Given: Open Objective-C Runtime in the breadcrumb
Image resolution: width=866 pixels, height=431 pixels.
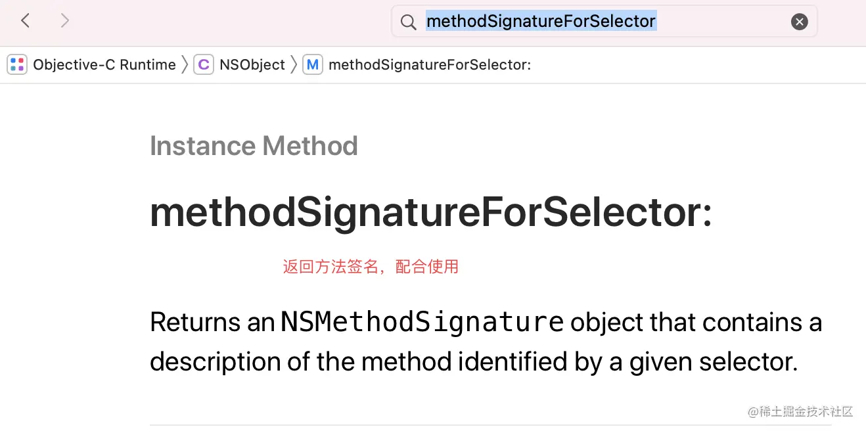Looking at the screenshot, I should click(x=104, y=64).
